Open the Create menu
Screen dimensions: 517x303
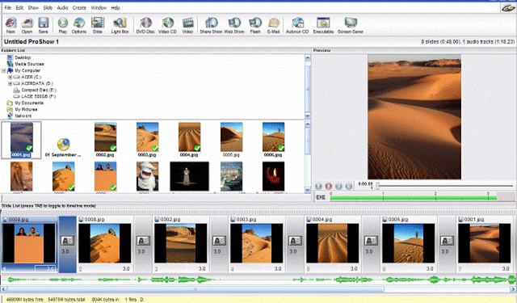tap(79, 7)
